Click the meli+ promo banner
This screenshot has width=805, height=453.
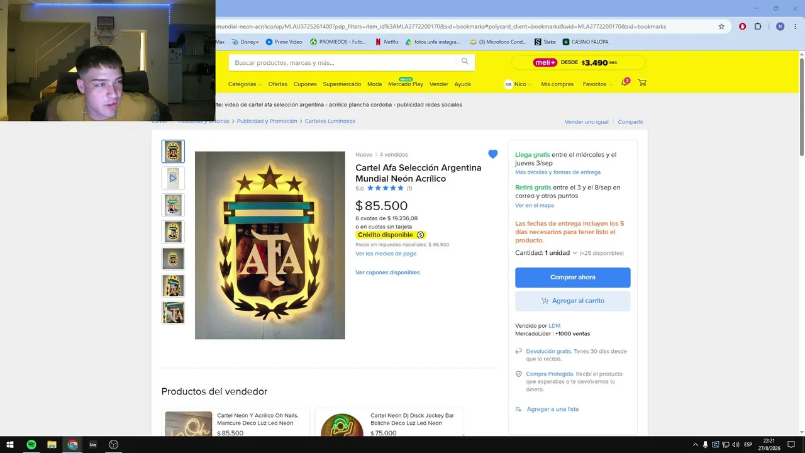[x=578, y=62]
